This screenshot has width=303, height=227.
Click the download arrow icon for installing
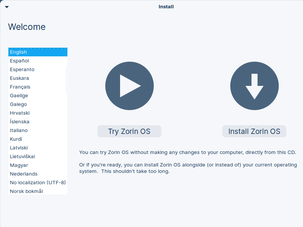pos(254,86)
